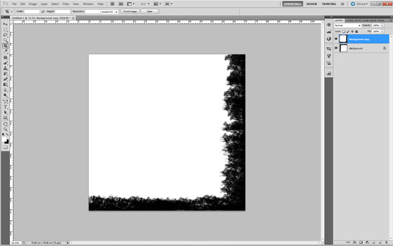Hide the Background layer
The width and height of the screenshot is (393, 246).
tap(336, 48)
